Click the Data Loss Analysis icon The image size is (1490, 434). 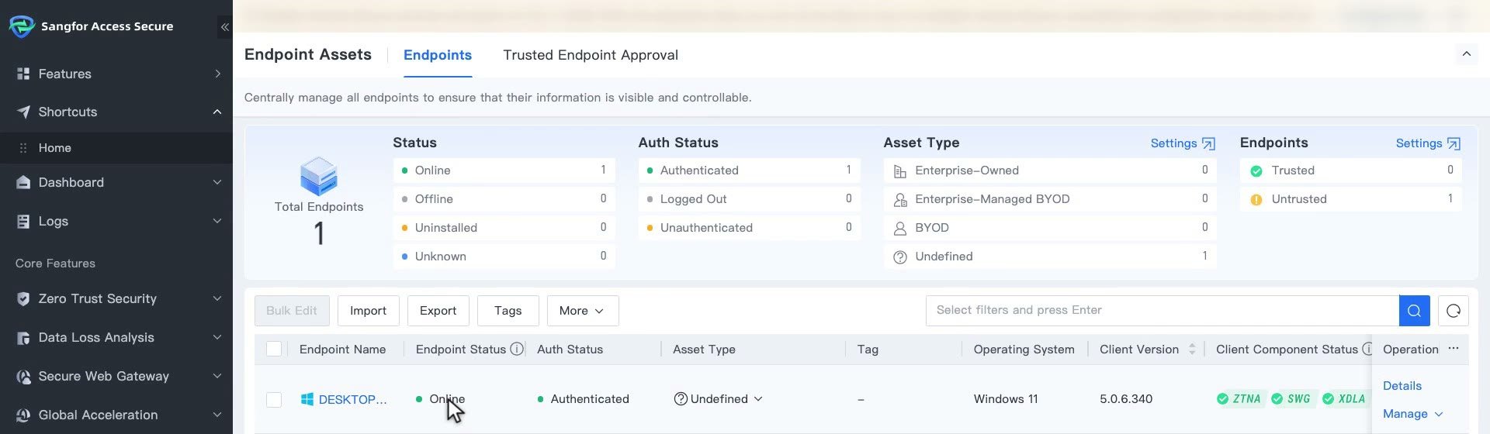coord(23,337)
